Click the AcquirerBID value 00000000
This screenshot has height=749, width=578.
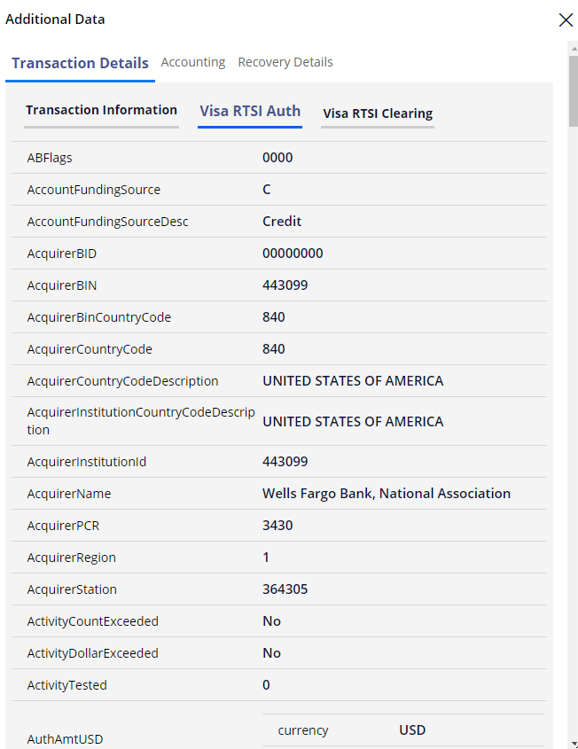pos(293,254)
